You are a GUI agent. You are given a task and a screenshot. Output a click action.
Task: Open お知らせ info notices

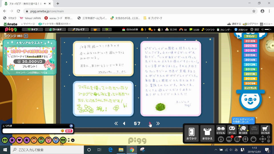click(241, 29)
